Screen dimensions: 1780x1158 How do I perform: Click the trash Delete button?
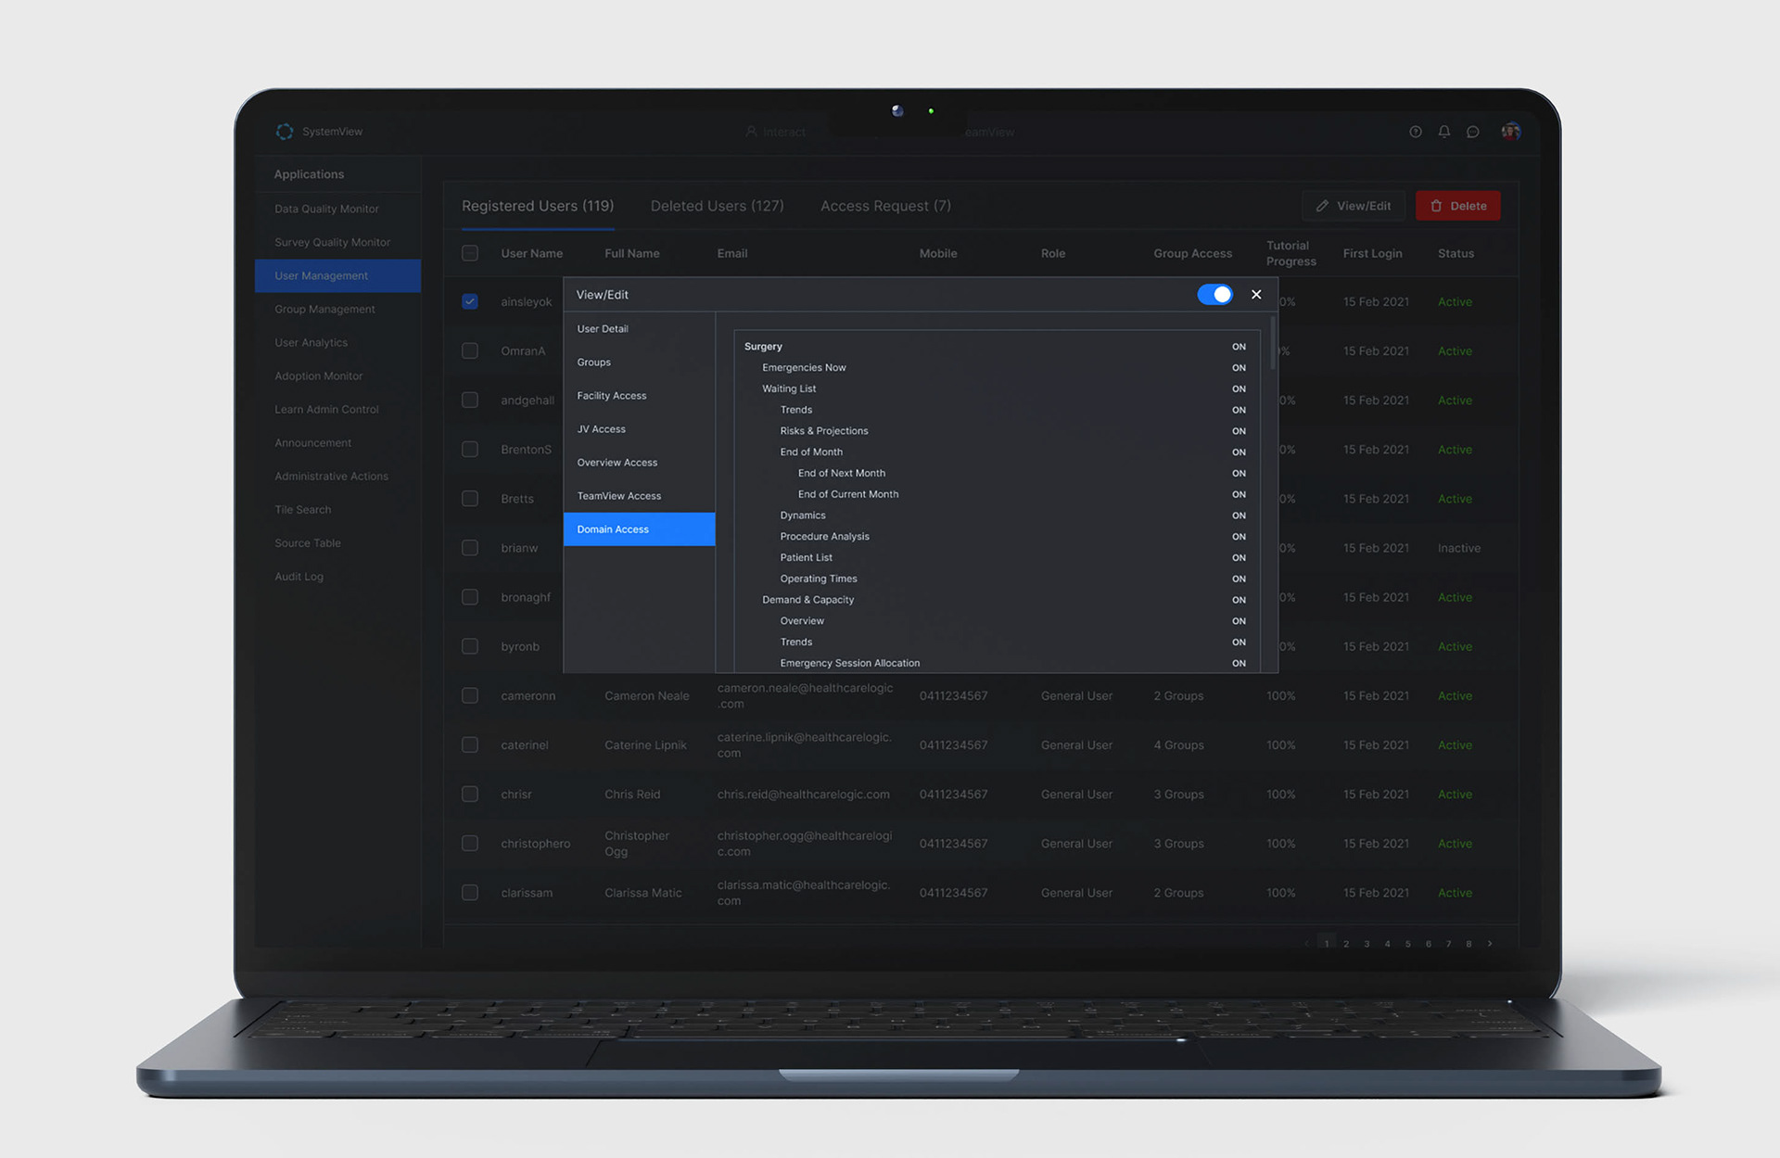[1457, 206]
